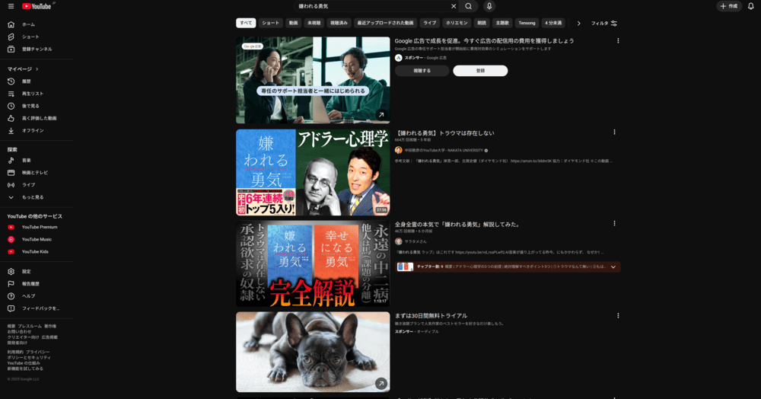Open YouTube Kids service
761x399 pixels.
(x=37, y=252)
